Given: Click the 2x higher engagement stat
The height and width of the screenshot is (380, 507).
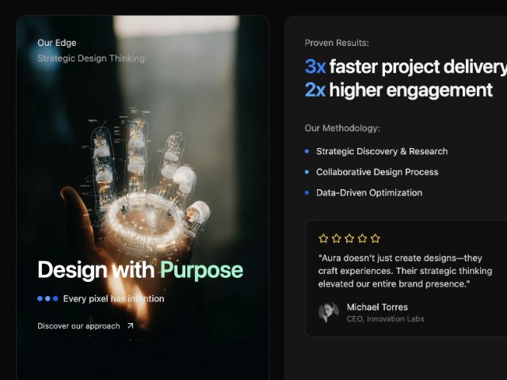Looking at the screenshot, I should tap(398, 90).
